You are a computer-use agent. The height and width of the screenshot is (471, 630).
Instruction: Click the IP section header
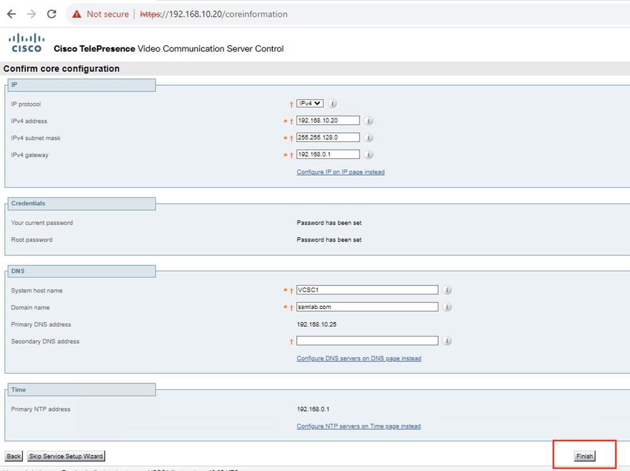(x=81, y=84)
